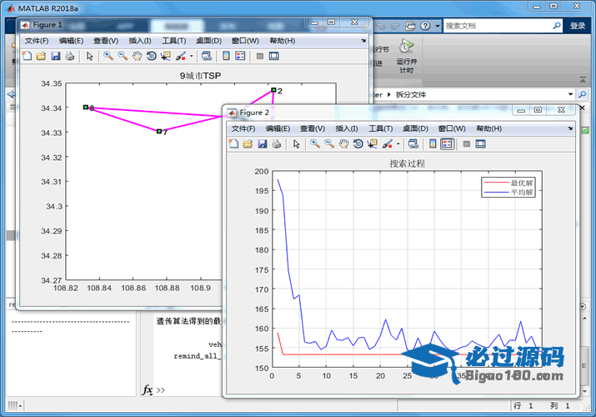The width and height of the screenshot is (596, 417).
Task: Click Print icon in Figure 1 toolbar
Action: coord(69,57)
